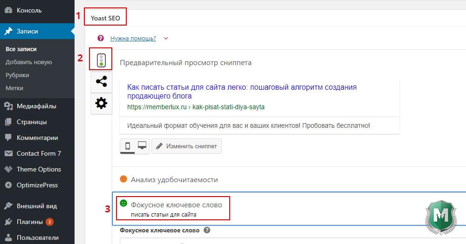Click the pin icon next to Записи
The height and width of the screenshot is (244, 466).
[8, 31]
